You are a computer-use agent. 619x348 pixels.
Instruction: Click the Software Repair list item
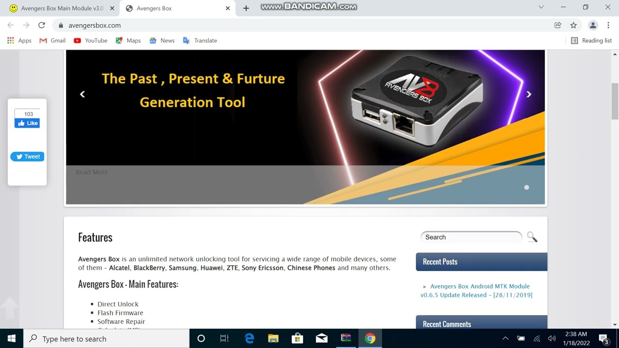coord(121,321)
